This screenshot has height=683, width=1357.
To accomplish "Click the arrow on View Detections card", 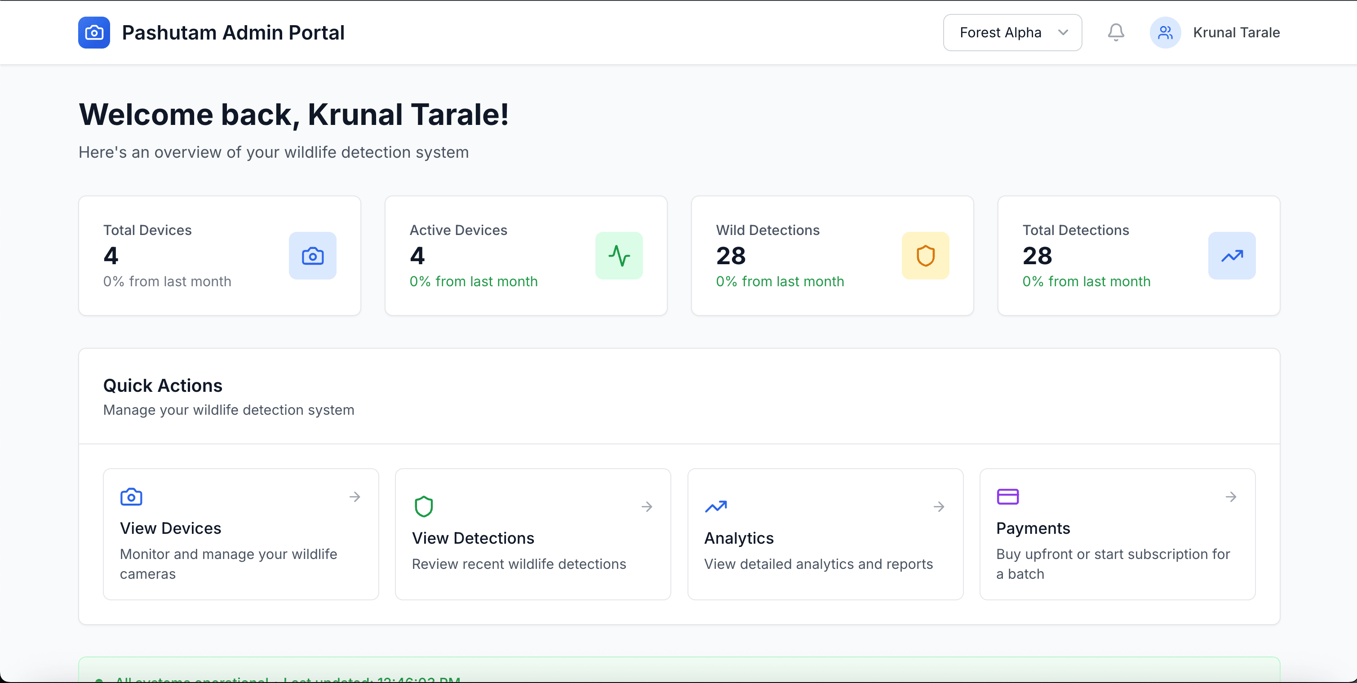I will pyautogui.click(x=647, y=506).
